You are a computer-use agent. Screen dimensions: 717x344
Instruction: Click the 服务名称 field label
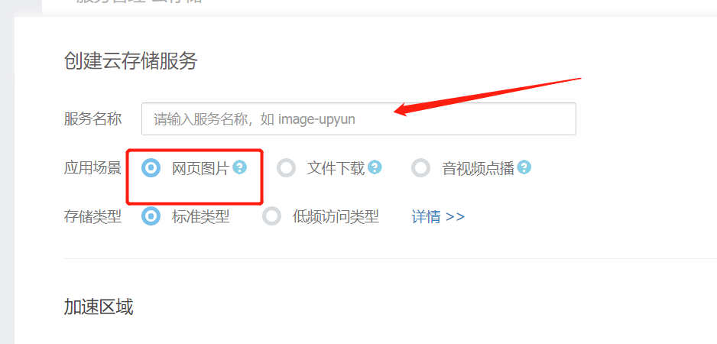(x=92, y=119)
